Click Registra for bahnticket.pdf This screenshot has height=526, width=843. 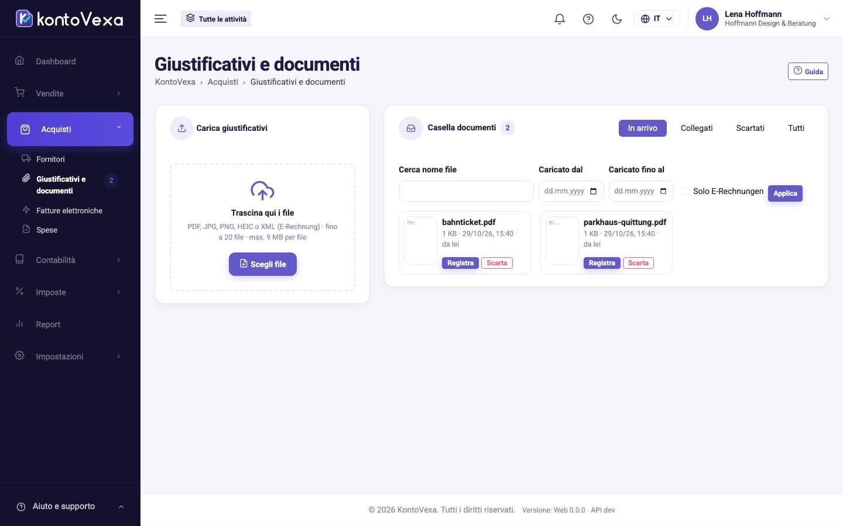pyautogui.click(x=460, y=263)
